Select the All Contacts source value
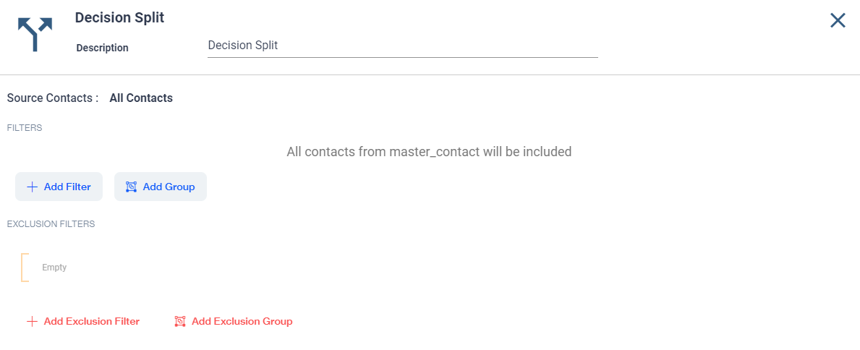The height and width of the screenshot is (350, 860). [141, 98]
